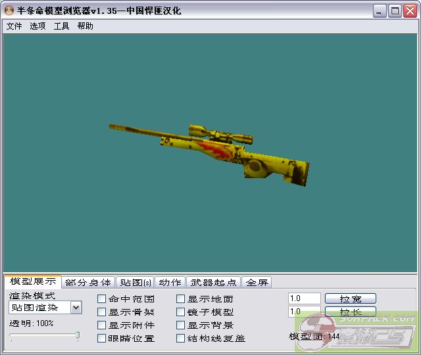
Task: Expand the 渲染模式 dropdown
Action: point(76,307)
